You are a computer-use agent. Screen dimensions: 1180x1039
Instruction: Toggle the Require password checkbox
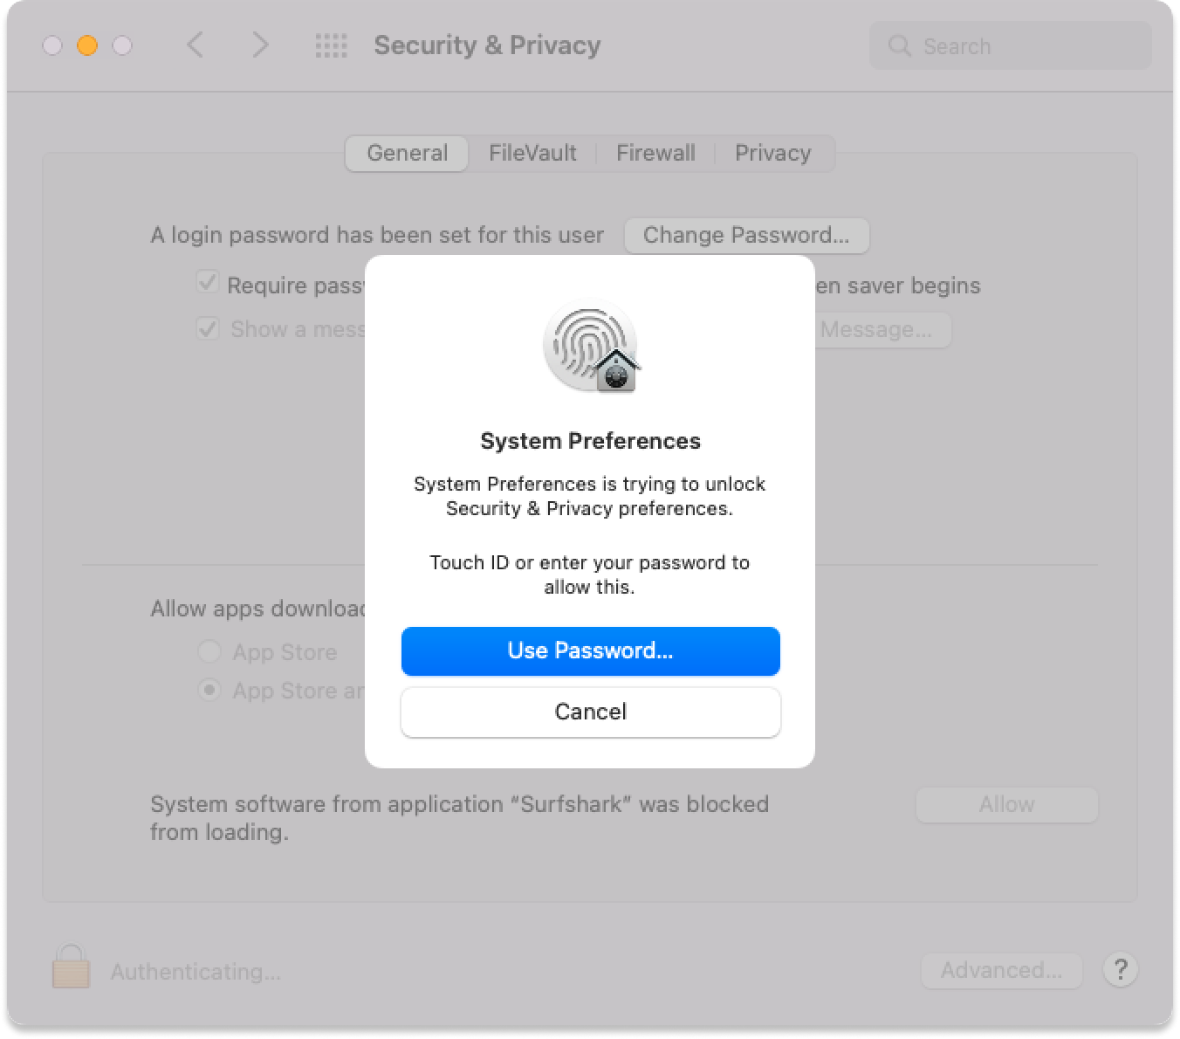[x=208, y=283]
